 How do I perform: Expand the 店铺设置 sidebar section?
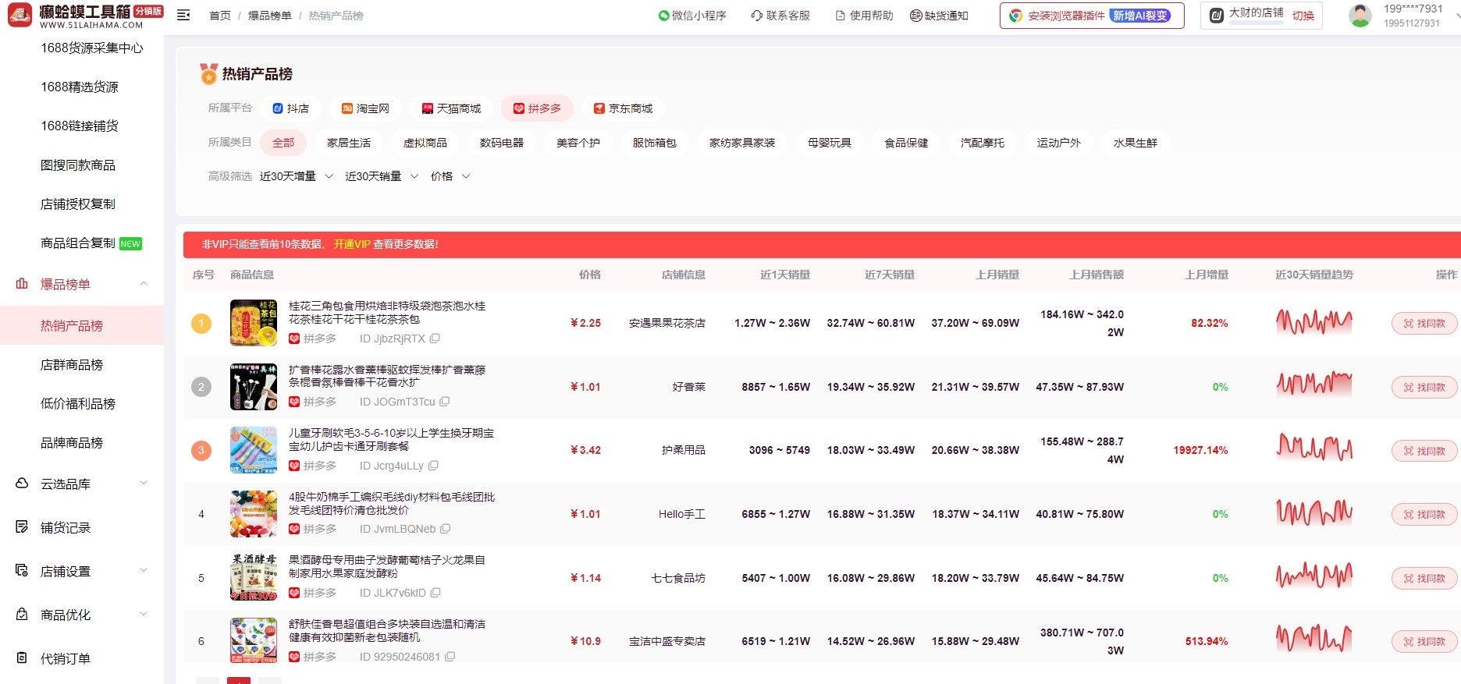[144, 571]
